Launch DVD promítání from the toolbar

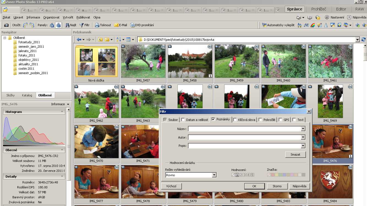pyautogui.click(x=132, y=25)
